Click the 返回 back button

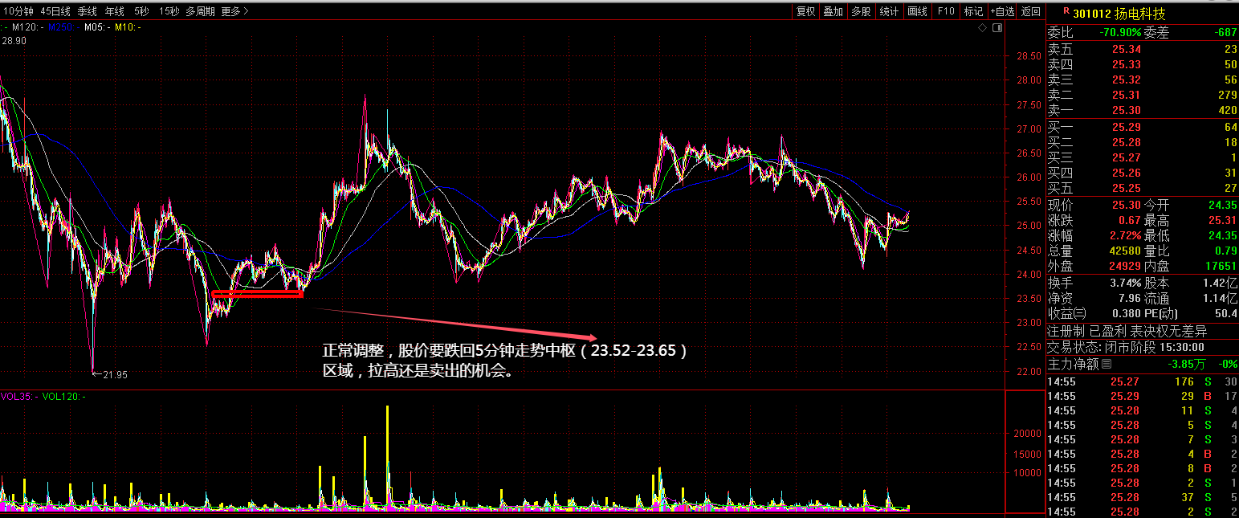(1030, 11)
